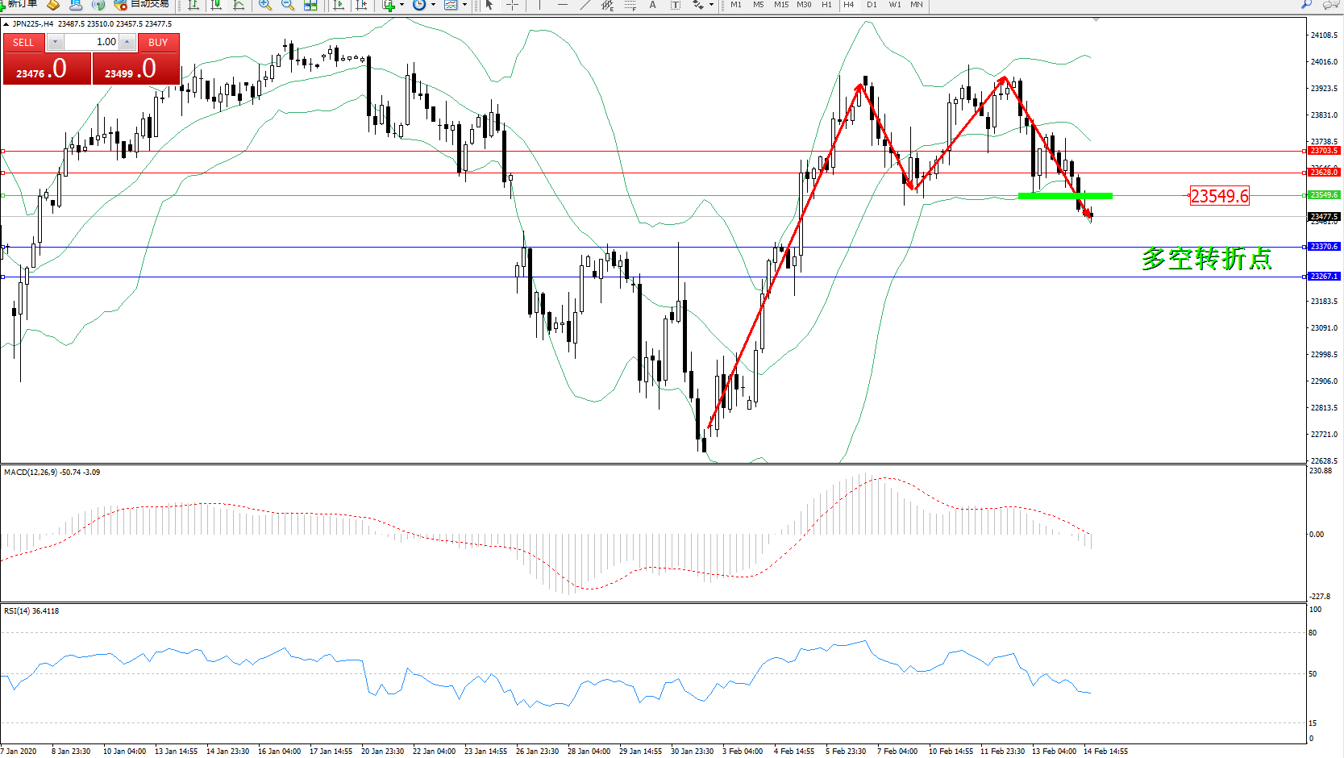Viewport: 1344px width, 758px height.
Task: Switch to the D1 timeframe
Action: [872, 5]
